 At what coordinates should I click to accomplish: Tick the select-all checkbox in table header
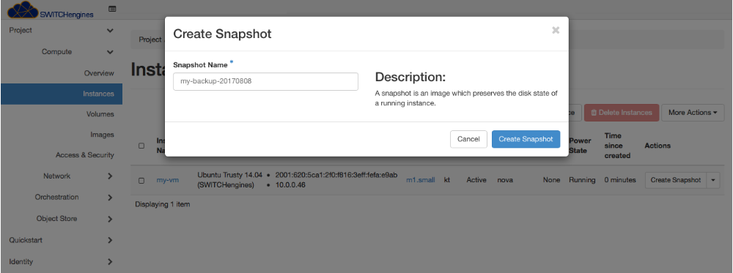point(141,146)
